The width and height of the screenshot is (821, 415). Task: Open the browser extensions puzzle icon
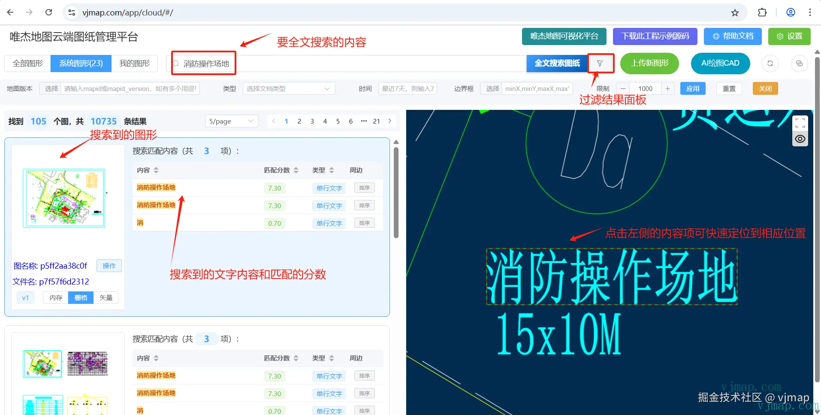(762, 12)
